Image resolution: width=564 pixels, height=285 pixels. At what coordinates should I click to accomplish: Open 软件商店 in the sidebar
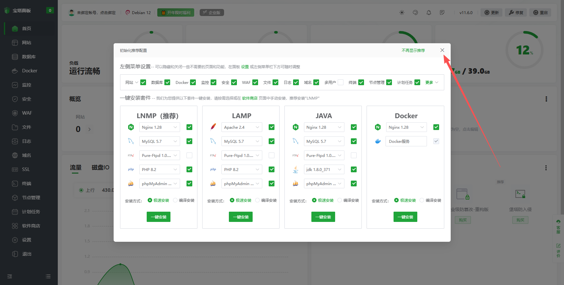click(31, 226)
